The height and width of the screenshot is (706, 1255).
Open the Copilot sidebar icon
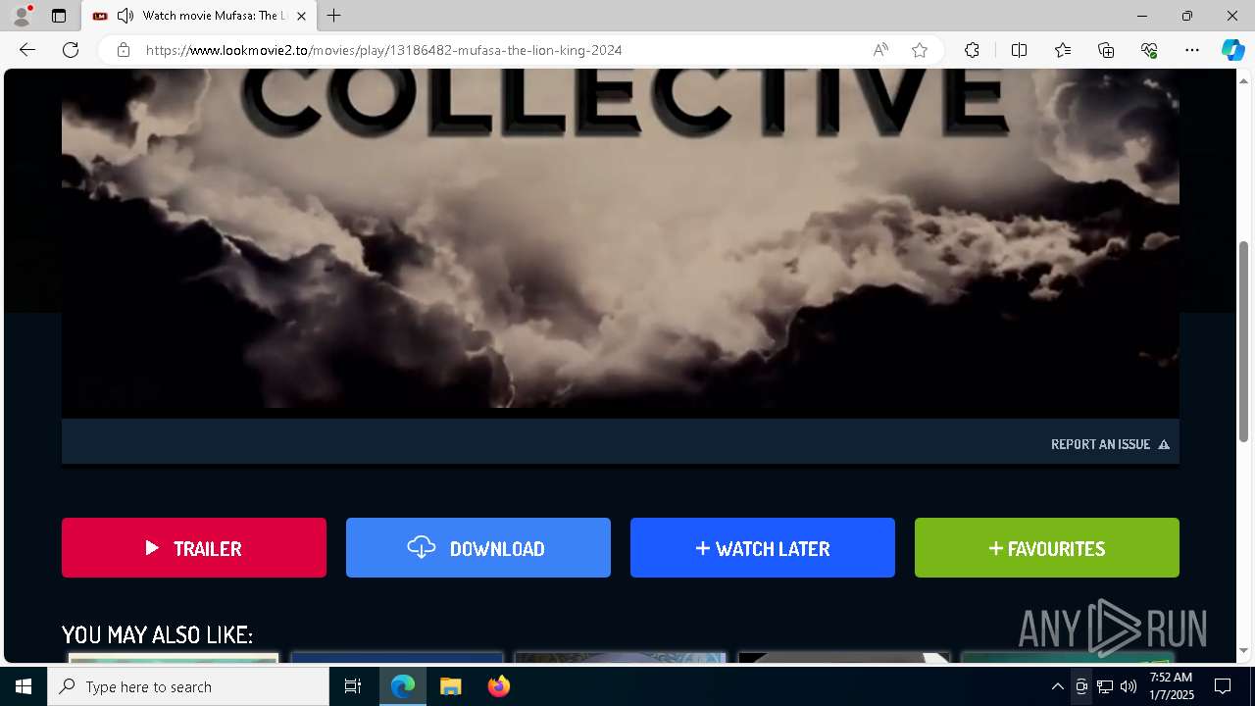point(1232,50)
